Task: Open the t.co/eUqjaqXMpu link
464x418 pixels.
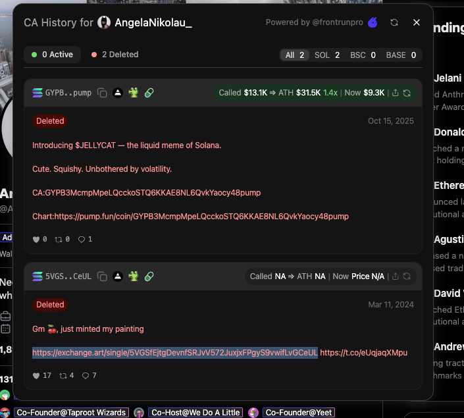Action: pos(364,353)
